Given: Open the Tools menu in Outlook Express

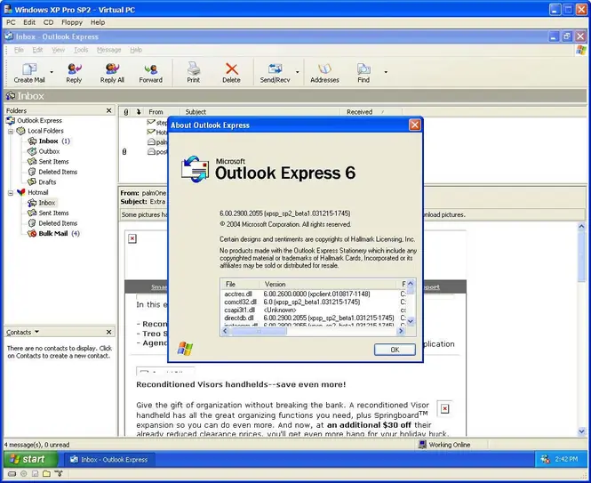Looking at the screenshot, I should tap(81, 50).
